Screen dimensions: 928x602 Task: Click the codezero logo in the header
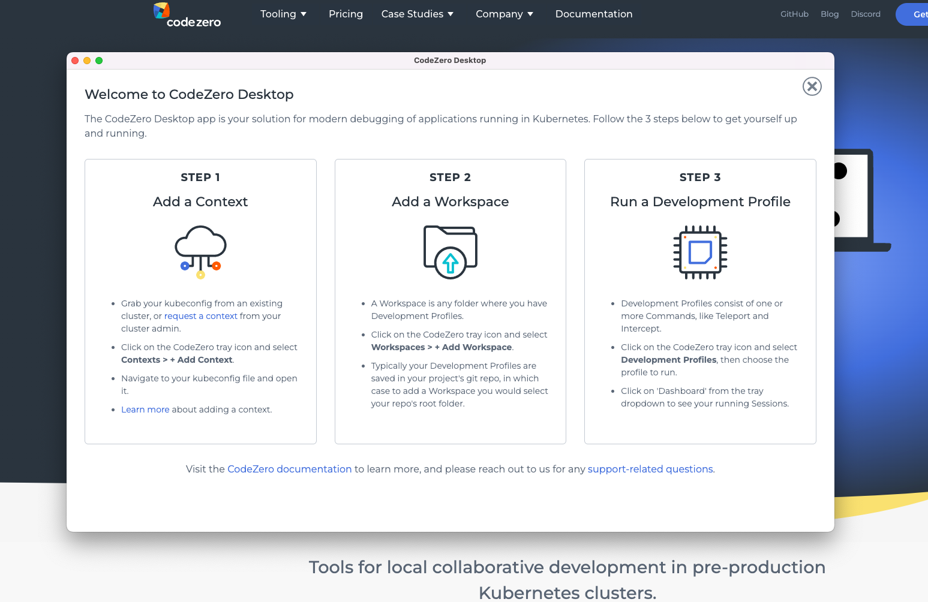pyautogui.click(x=187, y=15)
